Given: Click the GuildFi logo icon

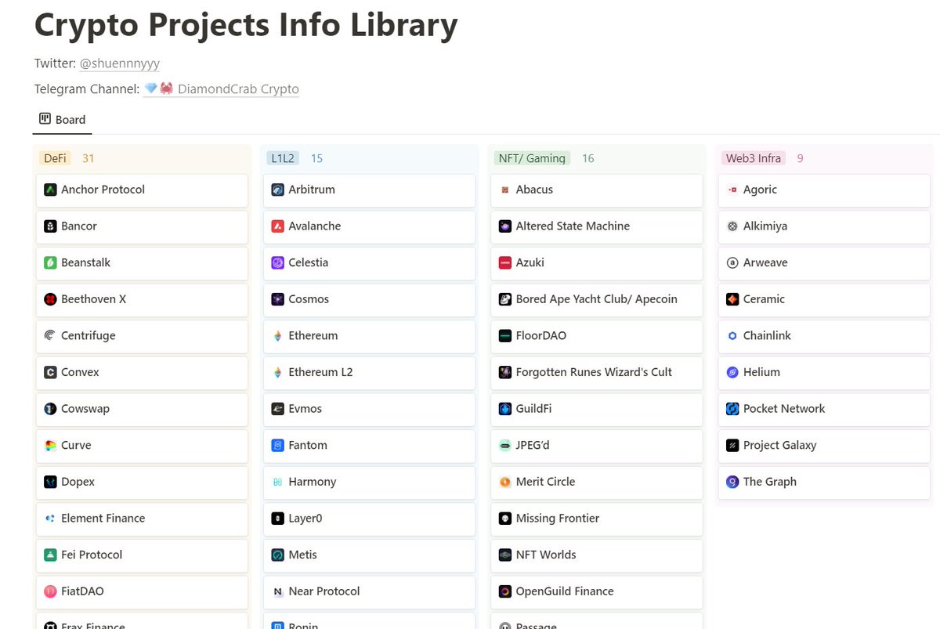Looking at the screenshot, I should tap(505, 409).
